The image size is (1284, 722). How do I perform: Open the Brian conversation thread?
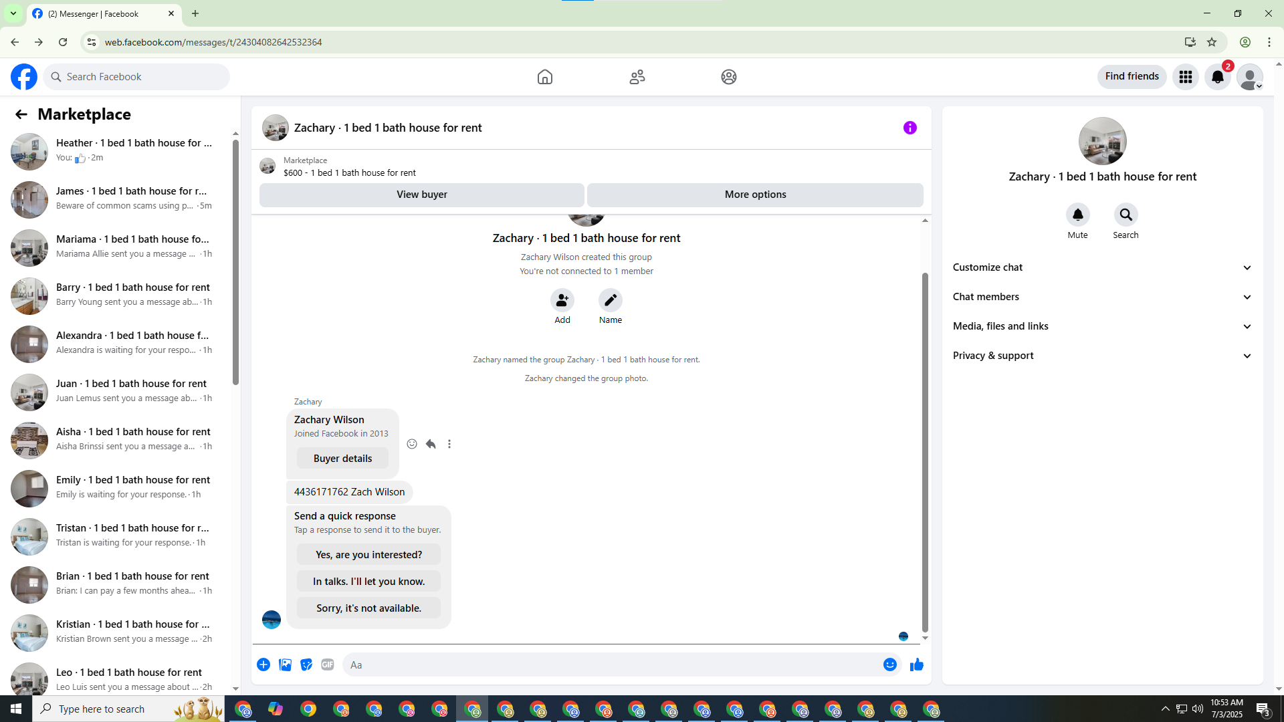[117, 584]
